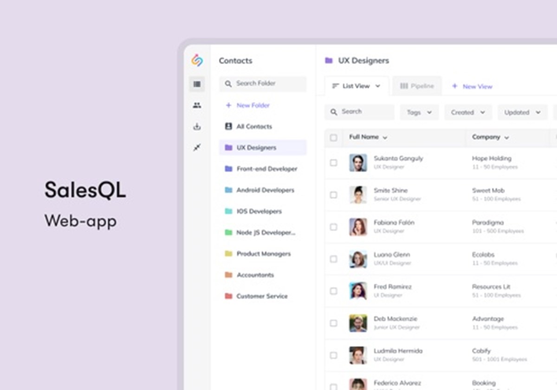Open the people icon in left rail

(x=197, y=105)
